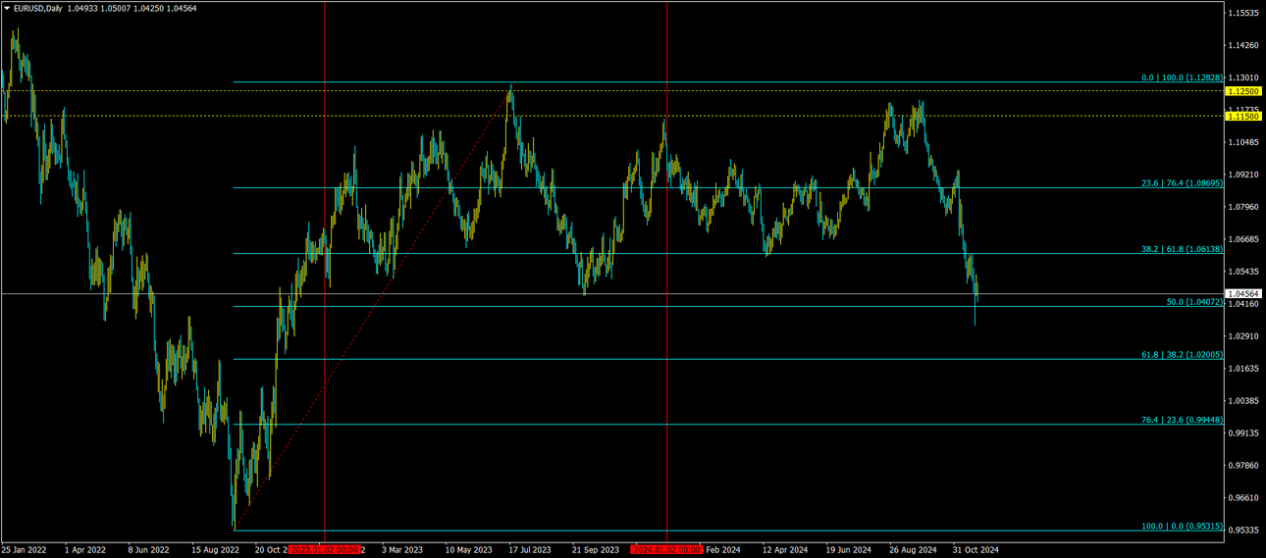Image resolution: width=1266 pixels, height=558 pixels.
Task: Click the 31 Oct 2024 date label
Action: point(976,550)
